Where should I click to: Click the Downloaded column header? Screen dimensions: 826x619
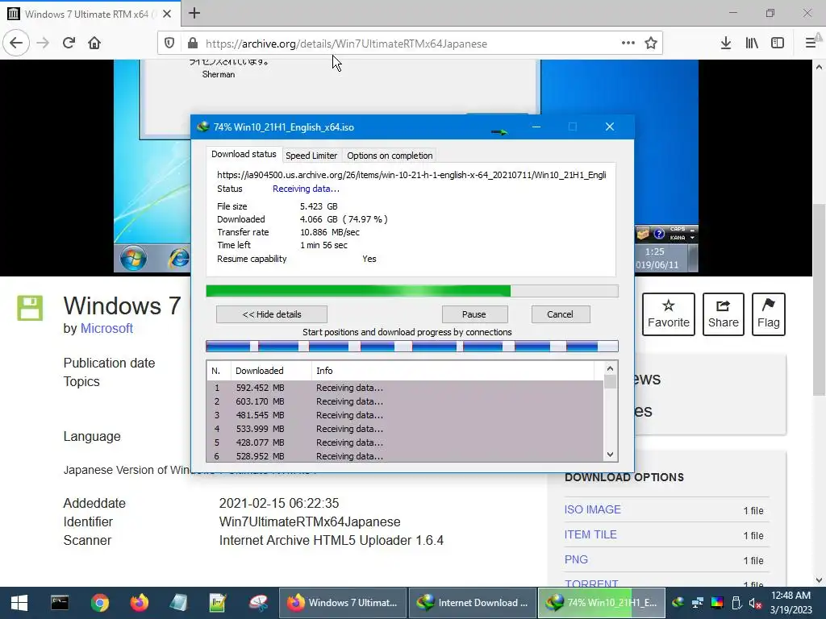(271, 371)
